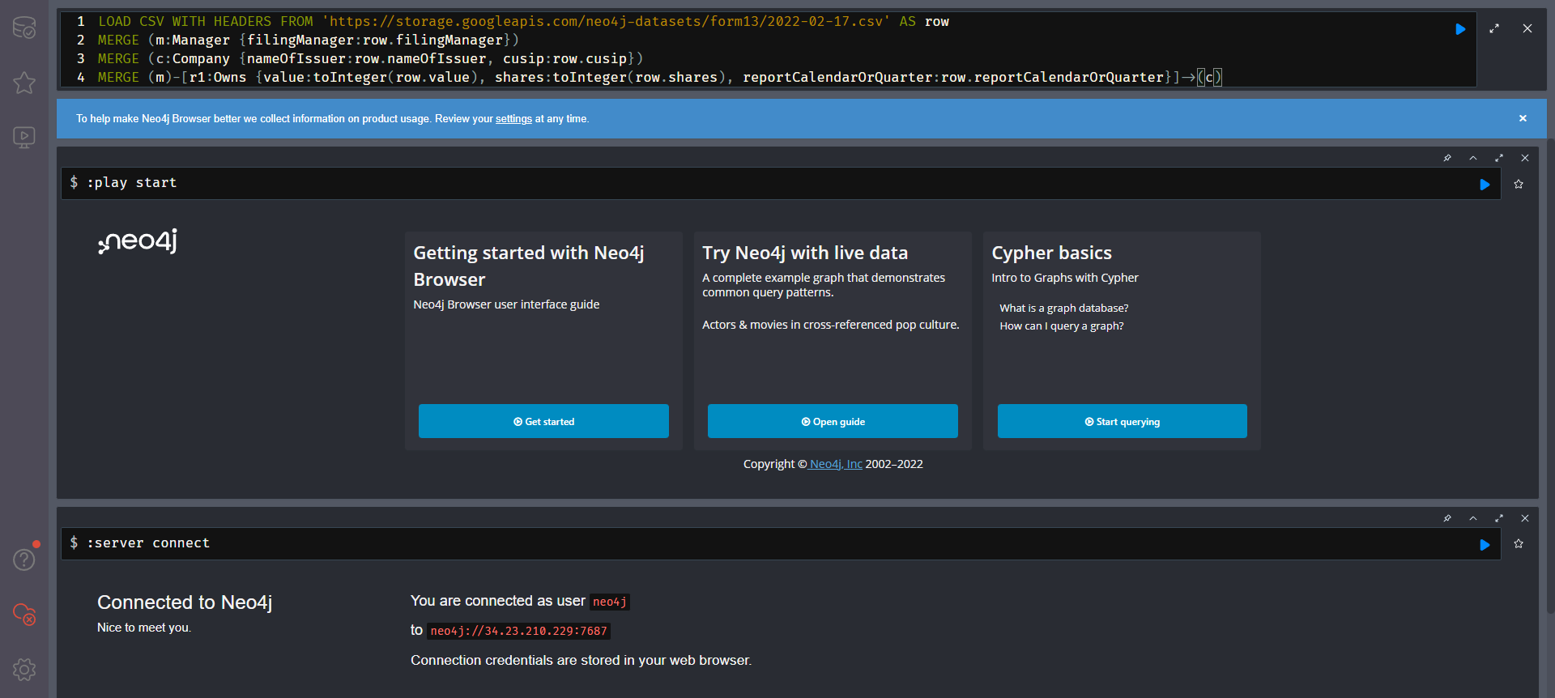Save :play start as favorite
The image size is (1555, 698).
tap(1519, 185)
